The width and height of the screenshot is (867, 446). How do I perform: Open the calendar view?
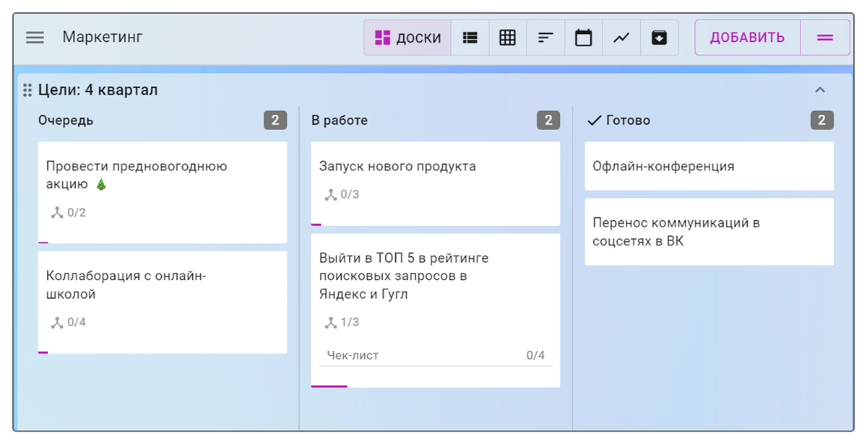pyautogui.click(x=584, y=38)
